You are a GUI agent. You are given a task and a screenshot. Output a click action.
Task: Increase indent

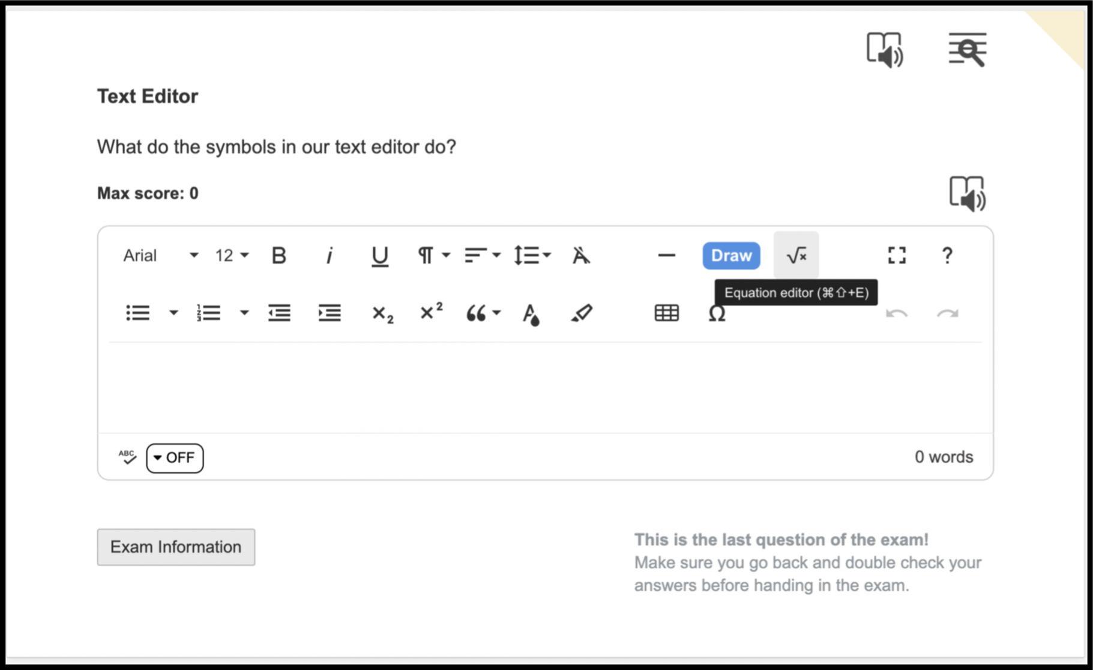(330, 313)
